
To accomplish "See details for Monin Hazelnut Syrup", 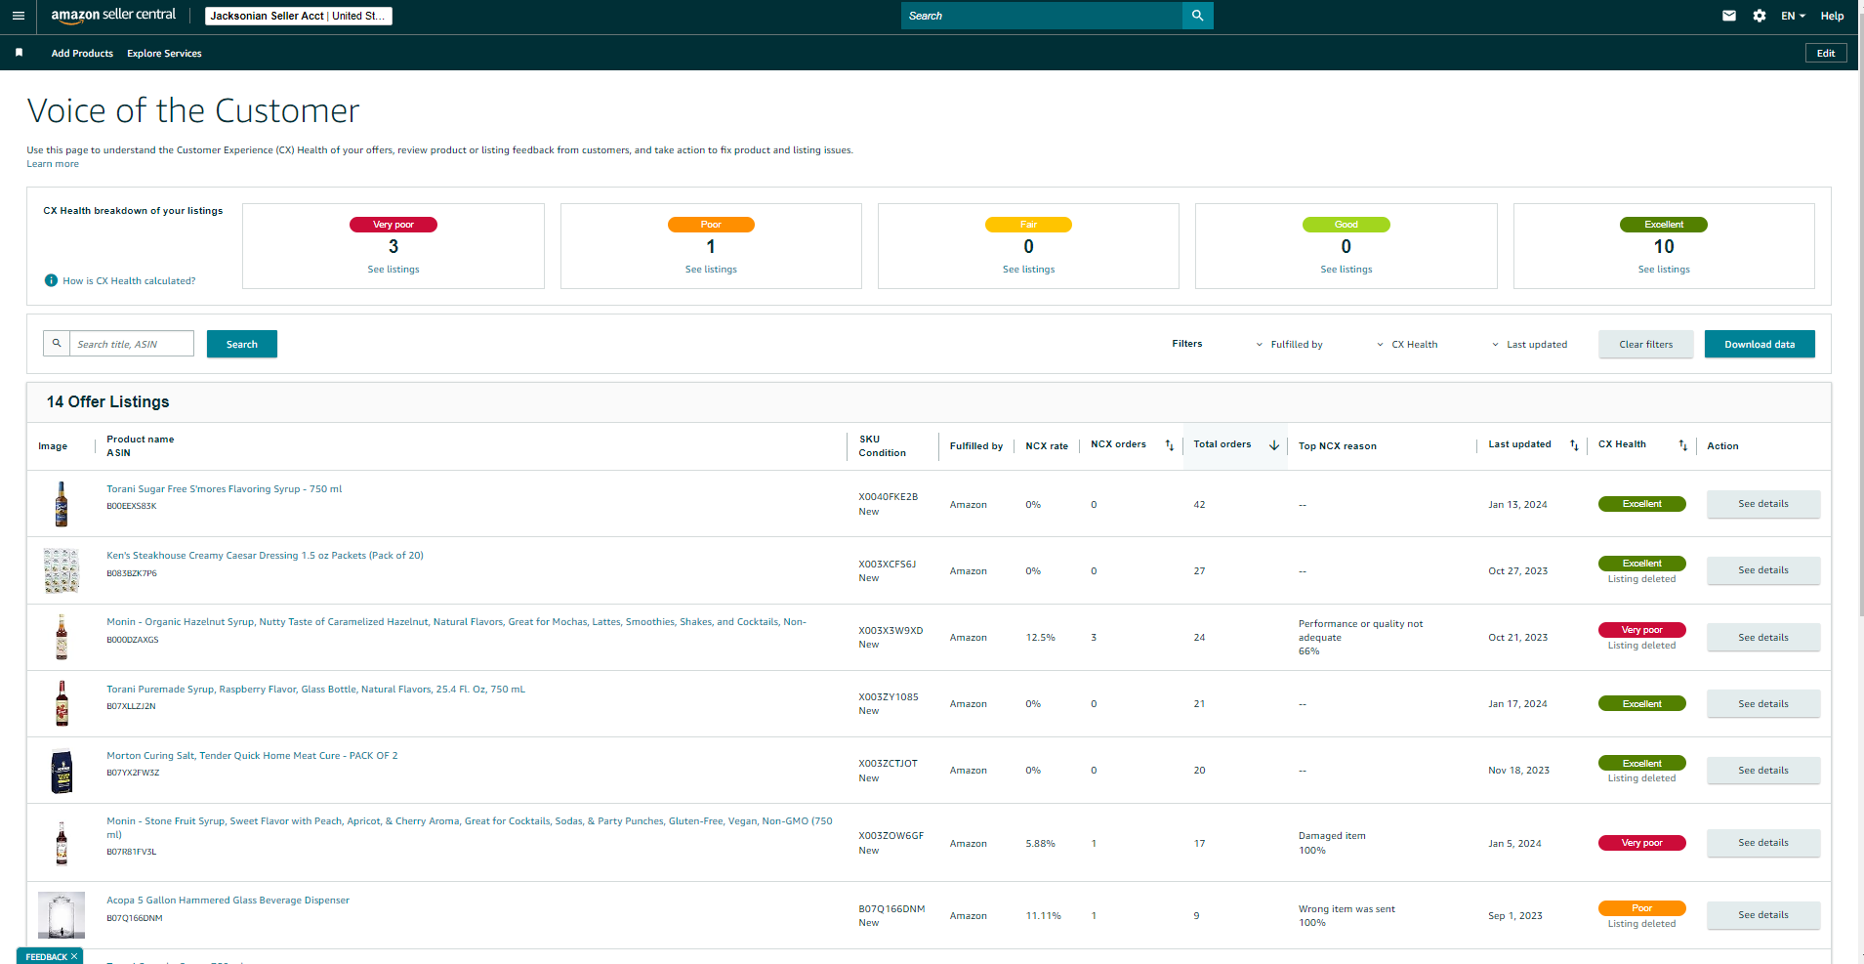I will coord(1763,638).
